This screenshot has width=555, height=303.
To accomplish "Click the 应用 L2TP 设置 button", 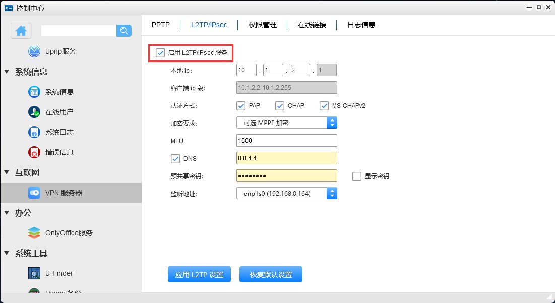I will 199,274.
